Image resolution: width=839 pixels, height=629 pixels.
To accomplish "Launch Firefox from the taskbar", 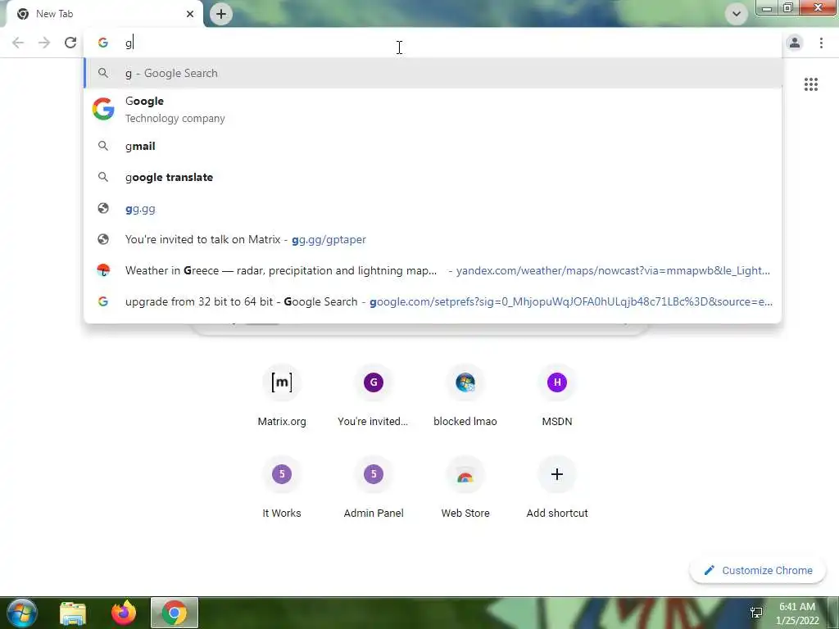I will pos(124,613).
